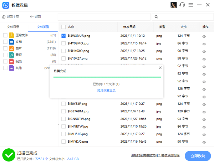
Task: Select the pictures category icon
Action: pos(11,48)
